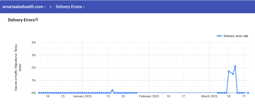Select the 1.5% dip point in March
Image resolution: width=255 pixels, height=107 pixels.
[x=233, y=74]
